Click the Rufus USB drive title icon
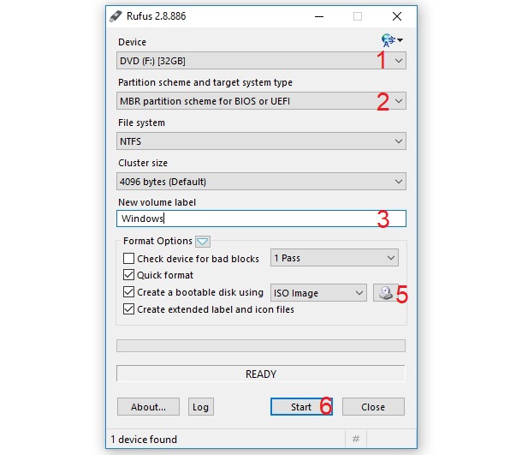This screenshot has width=516, height=455. (116, 16)
